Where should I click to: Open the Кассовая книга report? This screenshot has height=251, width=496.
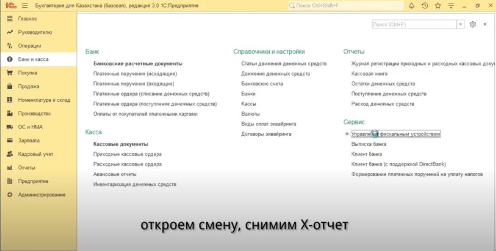click(369, 74)
